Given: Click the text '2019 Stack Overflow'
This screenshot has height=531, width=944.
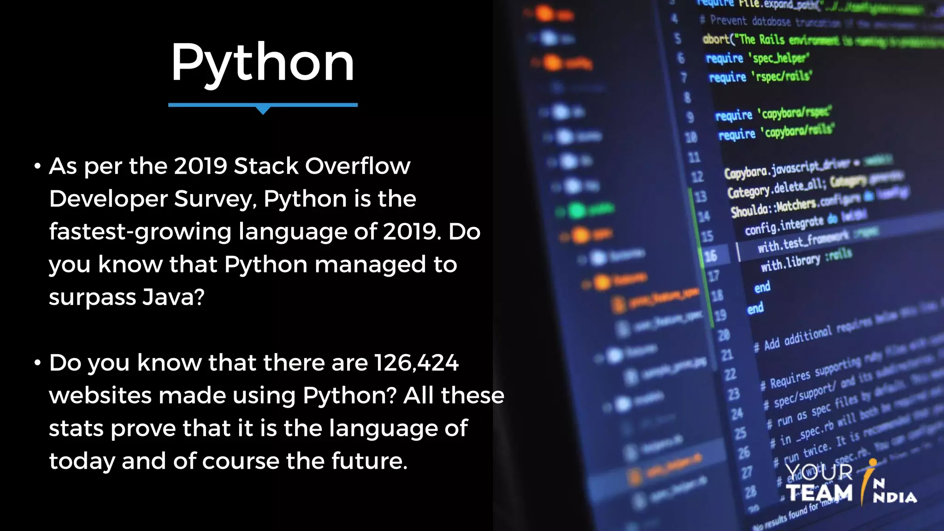Looking at the screenshot, I should click(x=292, y=166).
